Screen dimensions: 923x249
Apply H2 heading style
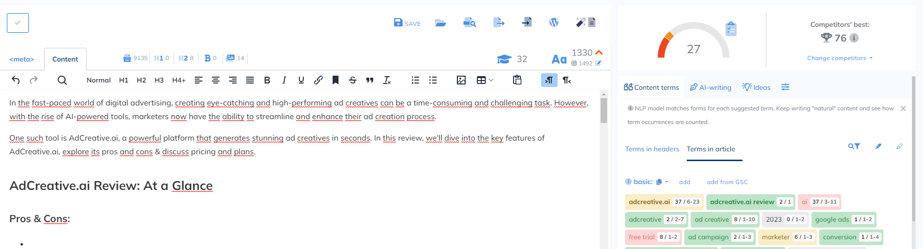click(141, 80)
